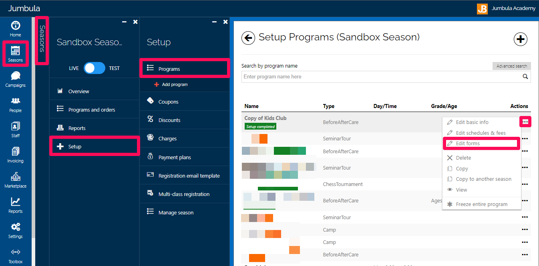Image resolution: width=539 pixels, height=266 pixels.
Task: Open actions menu for the ChessTournament row
Action: [525, 184]
